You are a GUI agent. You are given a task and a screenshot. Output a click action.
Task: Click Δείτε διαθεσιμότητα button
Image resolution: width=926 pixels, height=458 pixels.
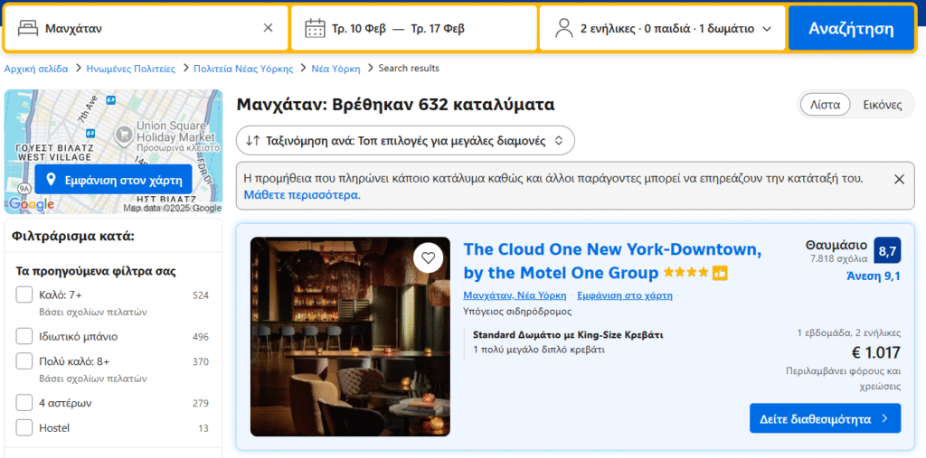click(x=825, y=418)
